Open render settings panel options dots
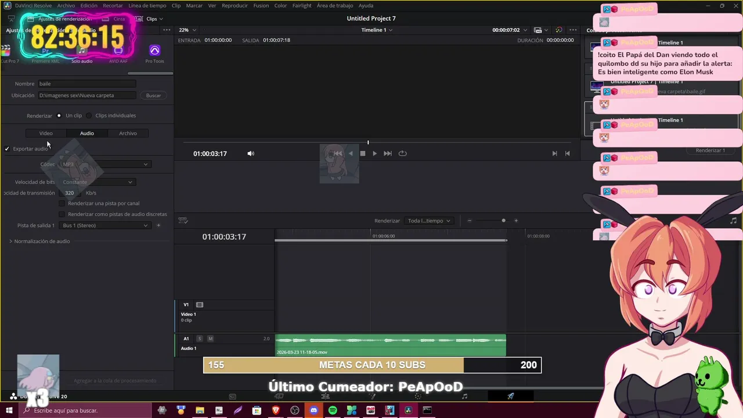This screenshot has height=418, width=743. (167, 30)
